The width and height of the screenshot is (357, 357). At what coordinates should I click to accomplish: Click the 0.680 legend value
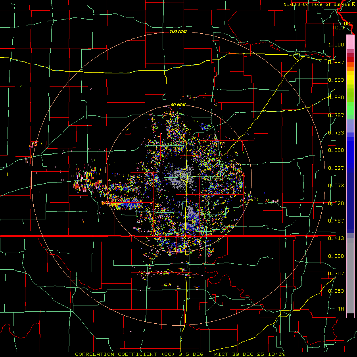click(336, 150)
